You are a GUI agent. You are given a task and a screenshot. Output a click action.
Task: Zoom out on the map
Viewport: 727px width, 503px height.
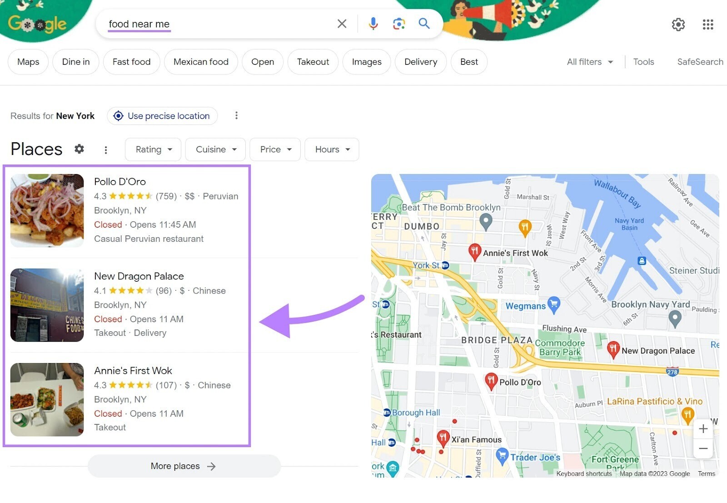pos(703,448)
